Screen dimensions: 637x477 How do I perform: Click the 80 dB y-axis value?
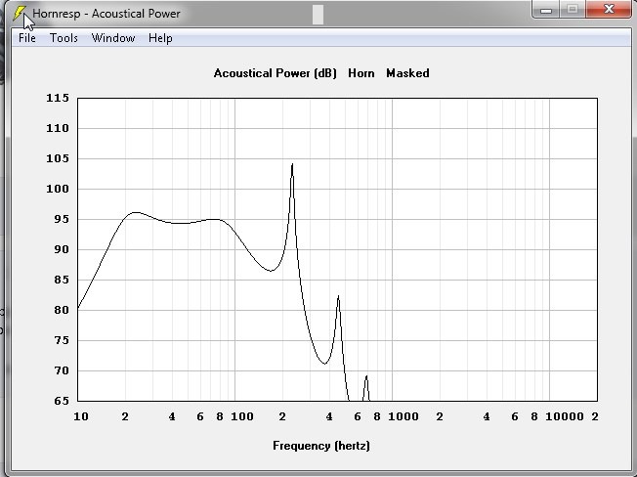point(62,310)
